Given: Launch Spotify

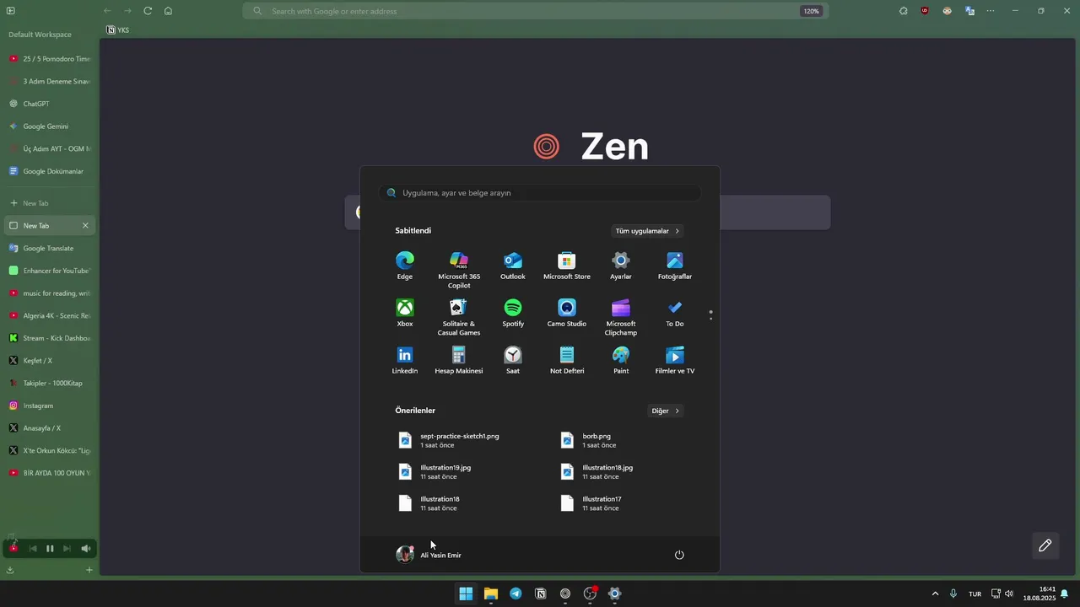Looking at the screenshot, I should (513, 313).
